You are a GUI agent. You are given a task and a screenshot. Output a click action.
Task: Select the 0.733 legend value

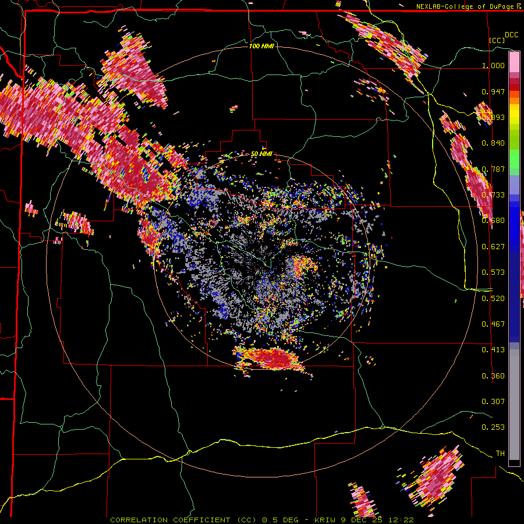pyautogui.click(x=493, y=195)
